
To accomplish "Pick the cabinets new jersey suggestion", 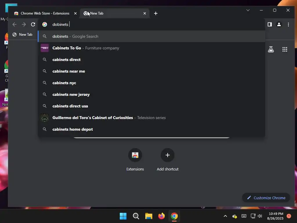I will (151, 94).
